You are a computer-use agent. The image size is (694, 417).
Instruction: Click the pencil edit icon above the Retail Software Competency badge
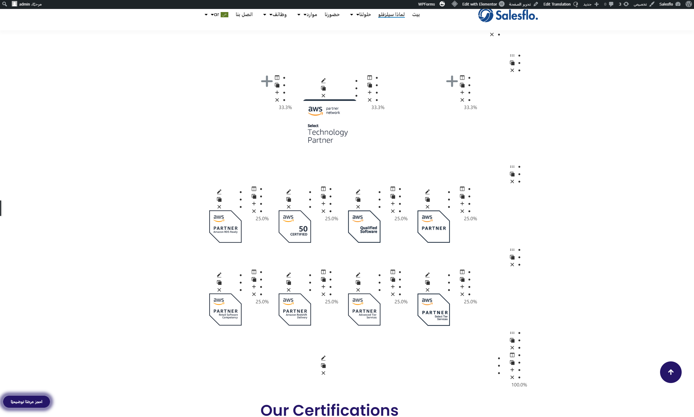pos(219,275)
